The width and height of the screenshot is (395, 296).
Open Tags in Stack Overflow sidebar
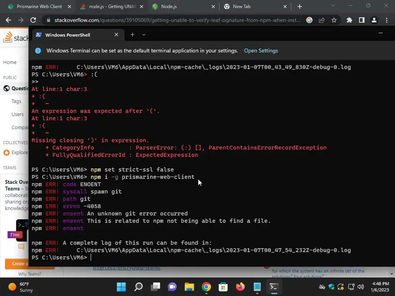point(16,101)
